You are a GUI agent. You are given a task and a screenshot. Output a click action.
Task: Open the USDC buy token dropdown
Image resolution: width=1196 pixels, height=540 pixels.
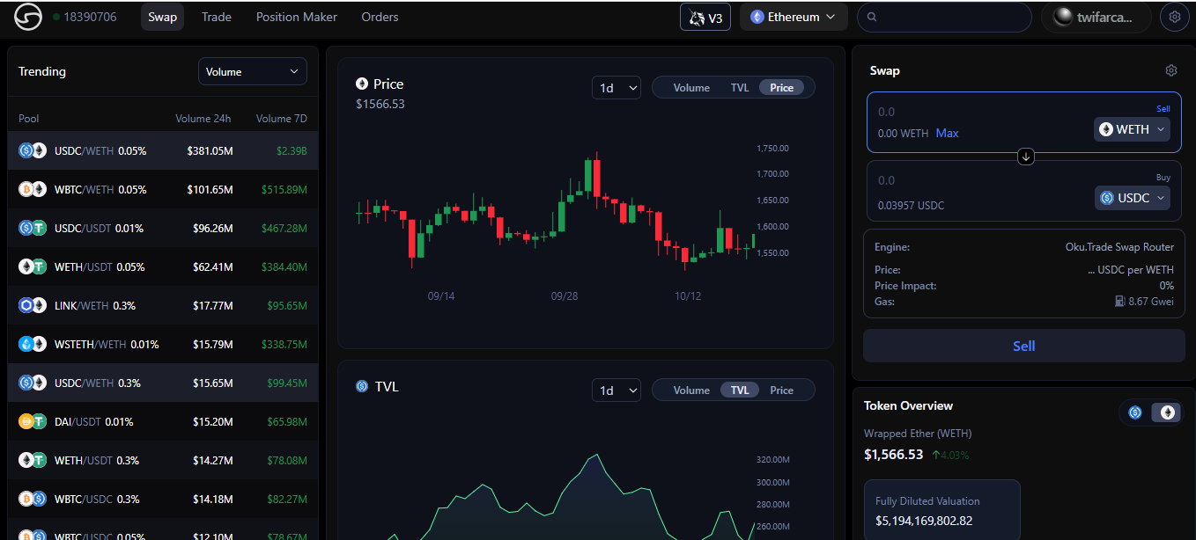(x=1133, y=198)
